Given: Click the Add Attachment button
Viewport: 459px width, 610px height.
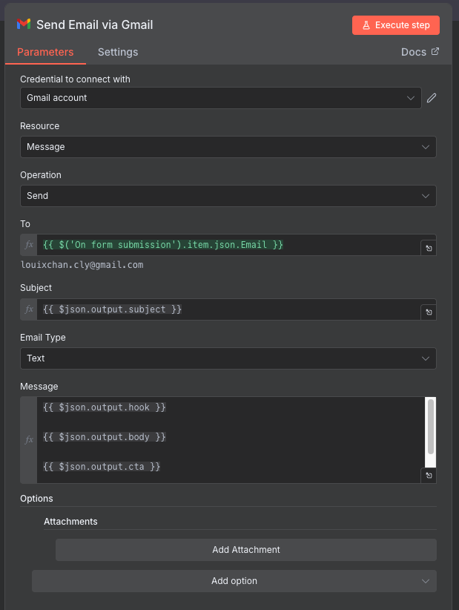Looking at the screenshot, I should coord(245,549).
